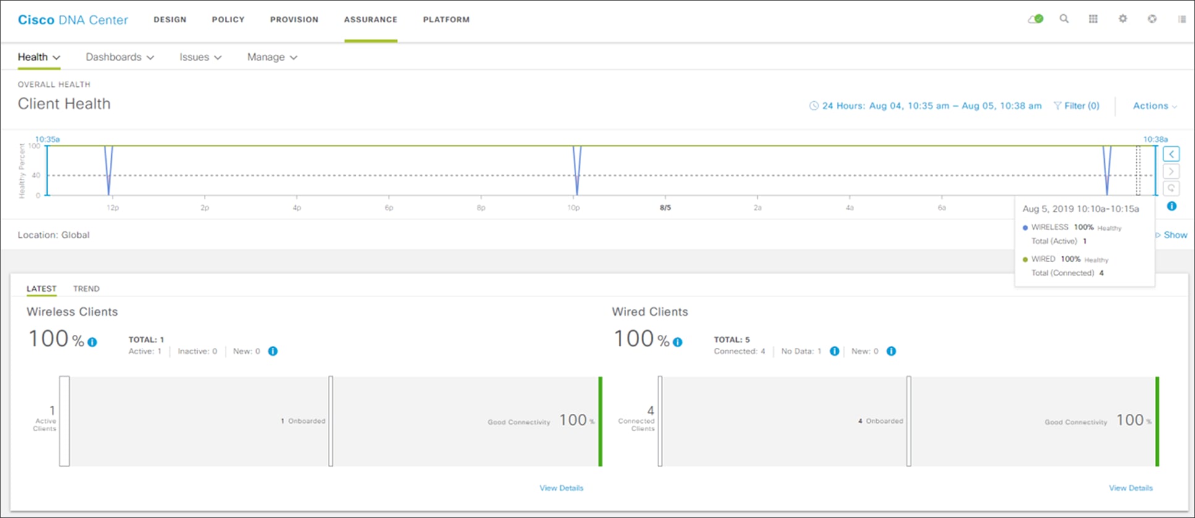Click the 'Active: 1' wireless count
This screenshot has width=1195, height=518.
(x=145, y=351)
